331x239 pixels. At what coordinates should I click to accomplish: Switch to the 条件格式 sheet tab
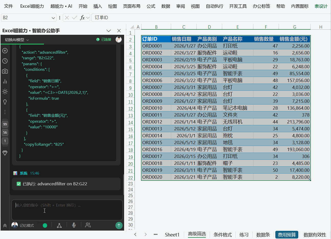223,235
